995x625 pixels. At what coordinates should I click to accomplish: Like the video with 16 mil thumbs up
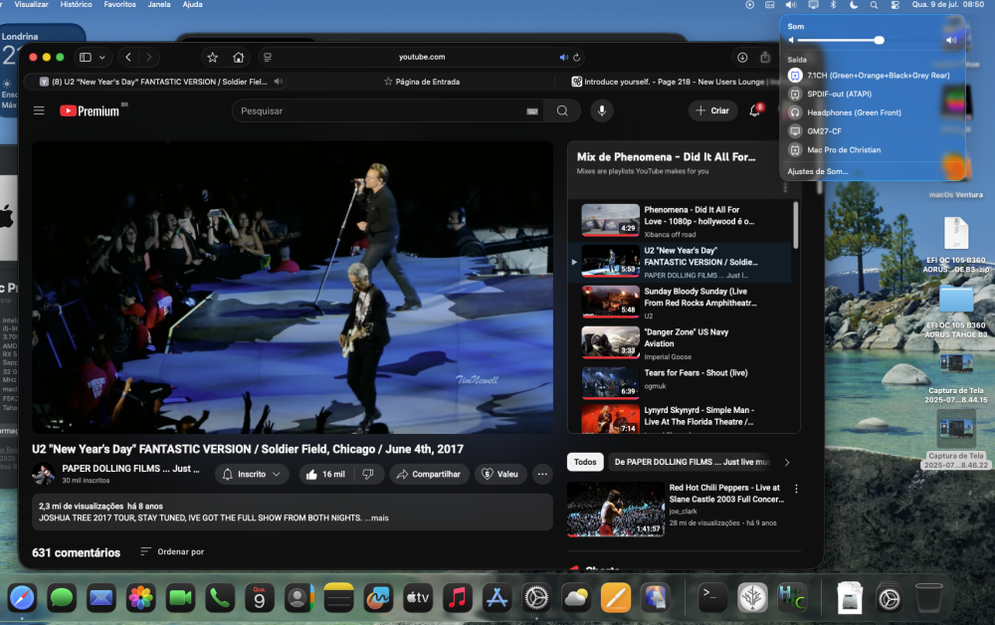326,474
